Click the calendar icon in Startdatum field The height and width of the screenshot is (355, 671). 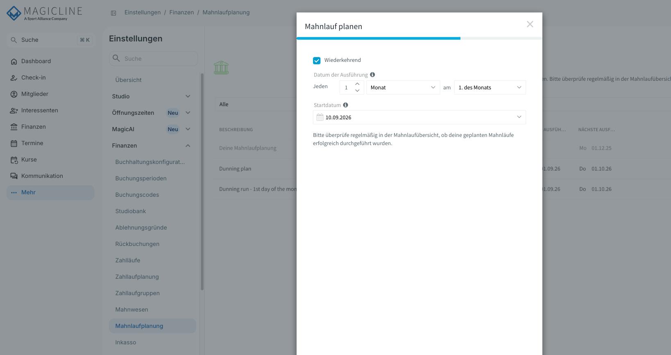click(x=320, y=117)
